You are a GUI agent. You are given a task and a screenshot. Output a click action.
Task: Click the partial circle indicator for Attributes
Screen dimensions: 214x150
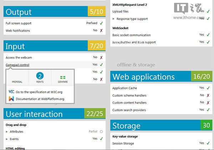[101, 132]
